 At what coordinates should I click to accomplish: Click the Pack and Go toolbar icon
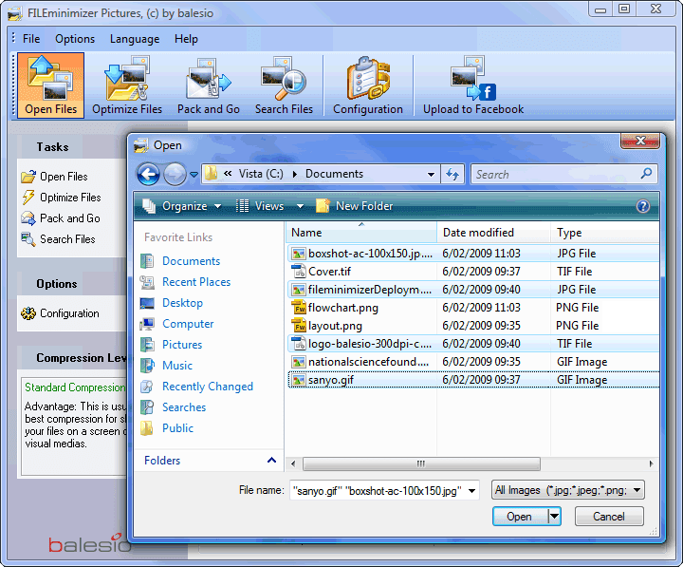208,85
